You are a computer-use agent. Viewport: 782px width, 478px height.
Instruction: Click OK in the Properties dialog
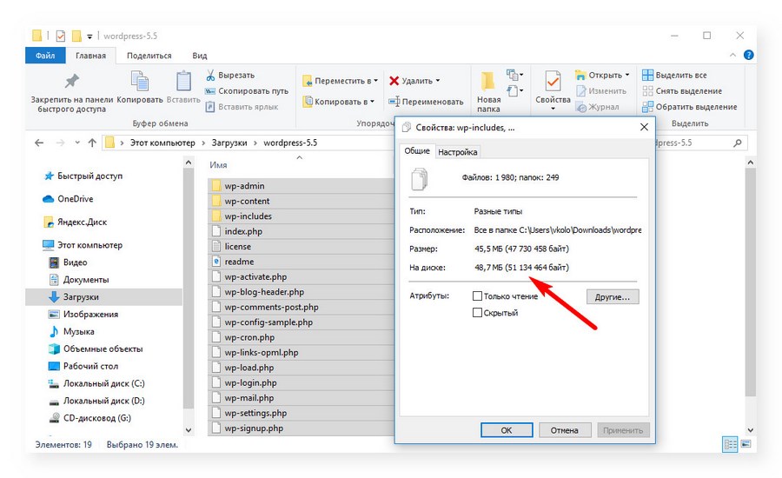click(x=507, y=430)
